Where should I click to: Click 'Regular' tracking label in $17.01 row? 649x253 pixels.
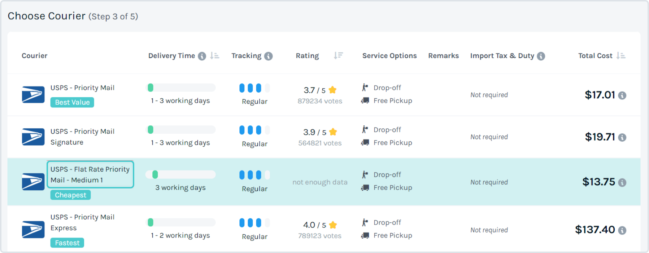[x=254, y=102]
